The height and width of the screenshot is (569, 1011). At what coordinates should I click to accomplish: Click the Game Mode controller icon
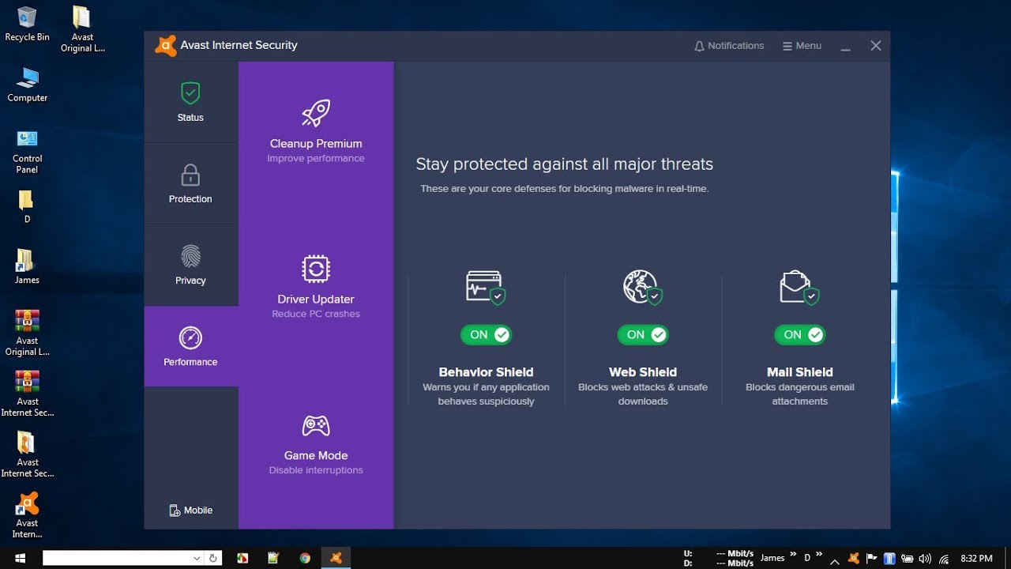(316, 426)
